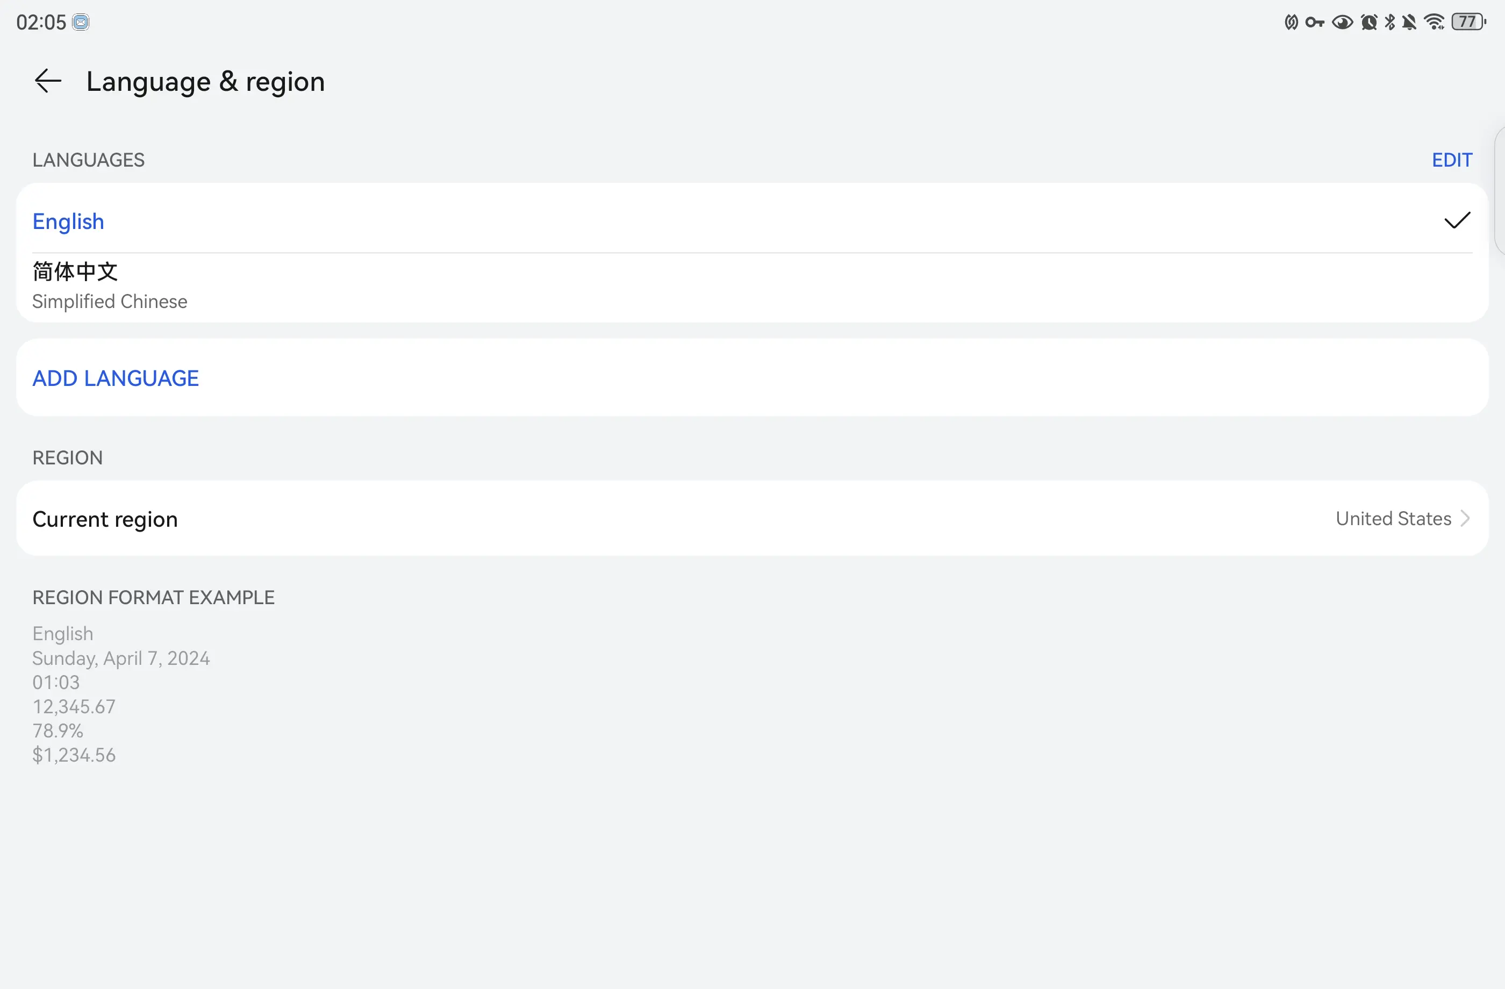Tap the back navigation arrow
The width and height of the screenshot is (1505, 989).
tap(46, 80)
